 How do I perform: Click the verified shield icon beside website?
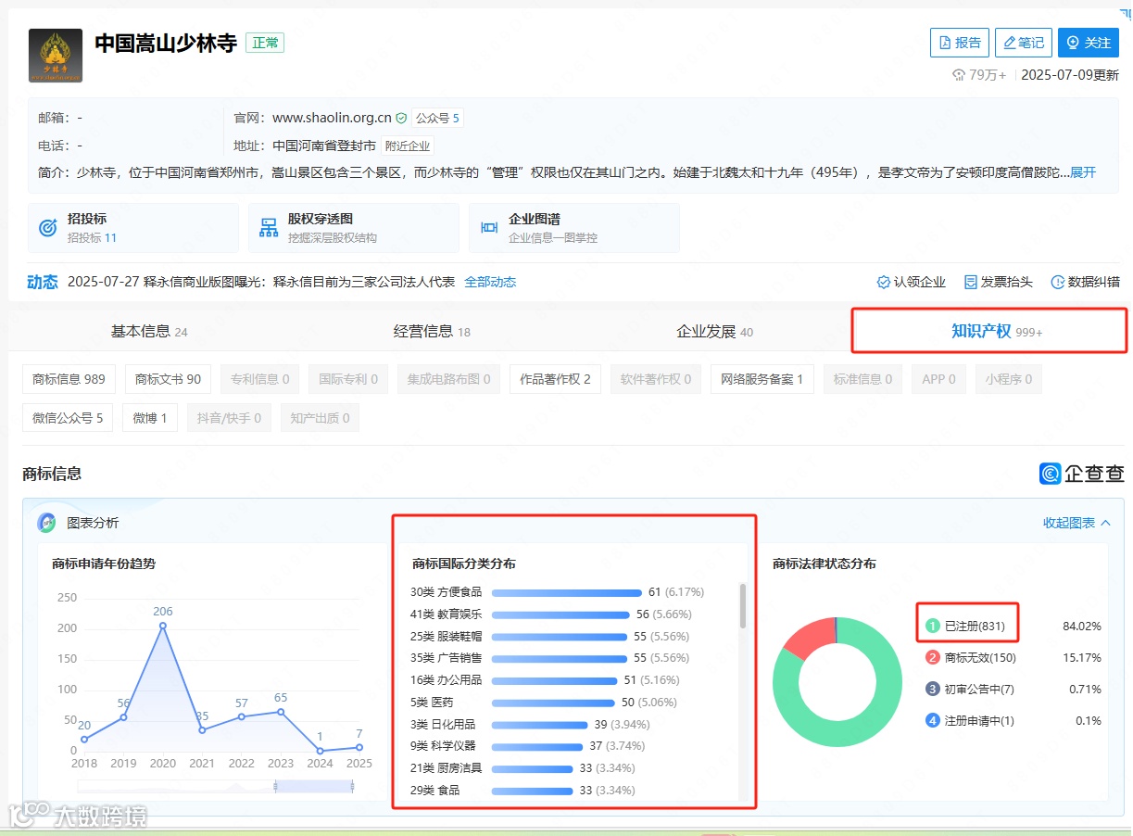click(401, 119)
